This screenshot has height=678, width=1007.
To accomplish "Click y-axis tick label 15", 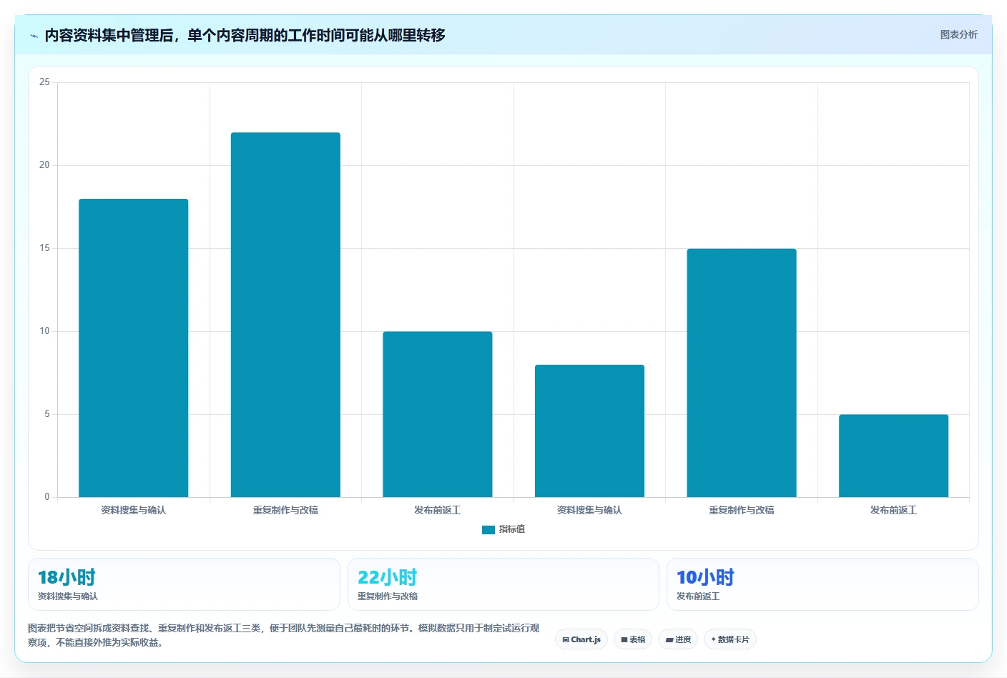I will pos(44,248).
